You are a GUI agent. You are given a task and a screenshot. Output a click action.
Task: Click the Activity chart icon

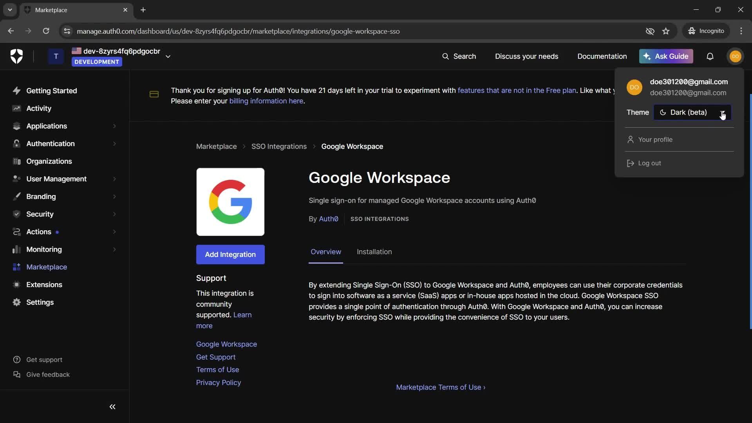16,108
